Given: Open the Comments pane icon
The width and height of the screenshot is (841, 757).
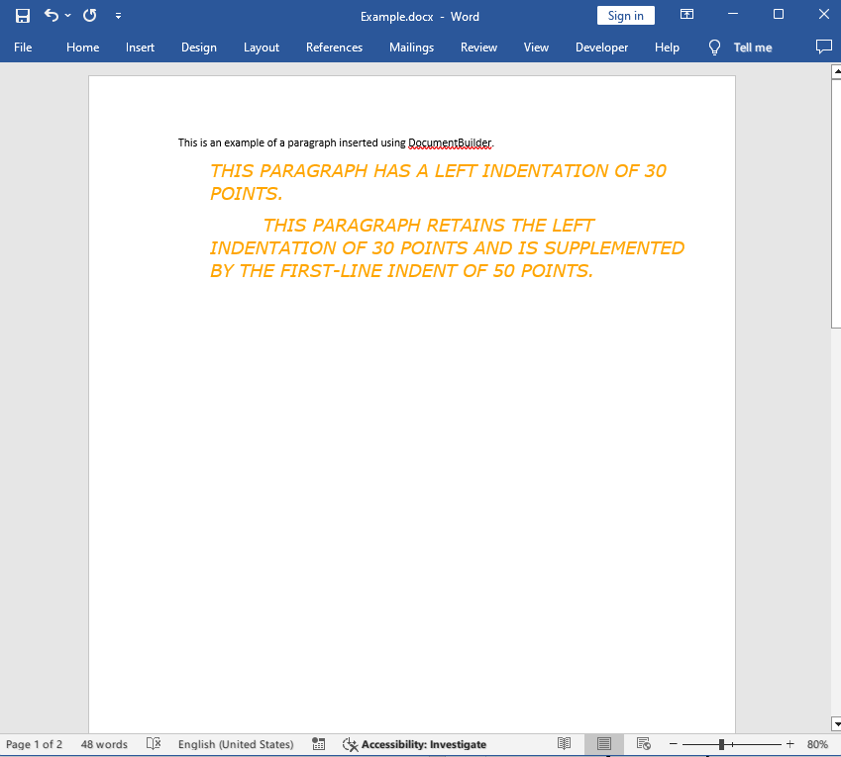Looking at the screenshot, I should pos(823,47).
